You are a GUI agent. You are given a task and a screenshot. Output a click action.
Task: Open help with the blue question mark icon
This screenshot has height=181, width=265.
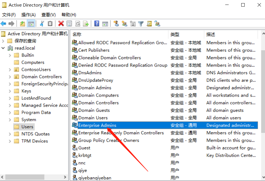tap(97, 24)
